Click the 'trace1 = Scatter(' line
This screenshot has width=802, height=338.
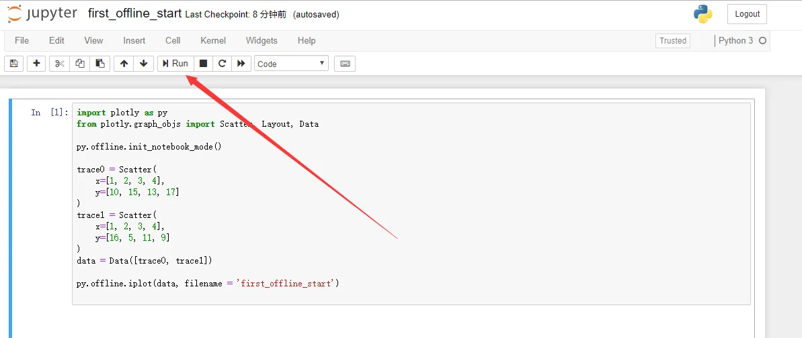[117, 215]
